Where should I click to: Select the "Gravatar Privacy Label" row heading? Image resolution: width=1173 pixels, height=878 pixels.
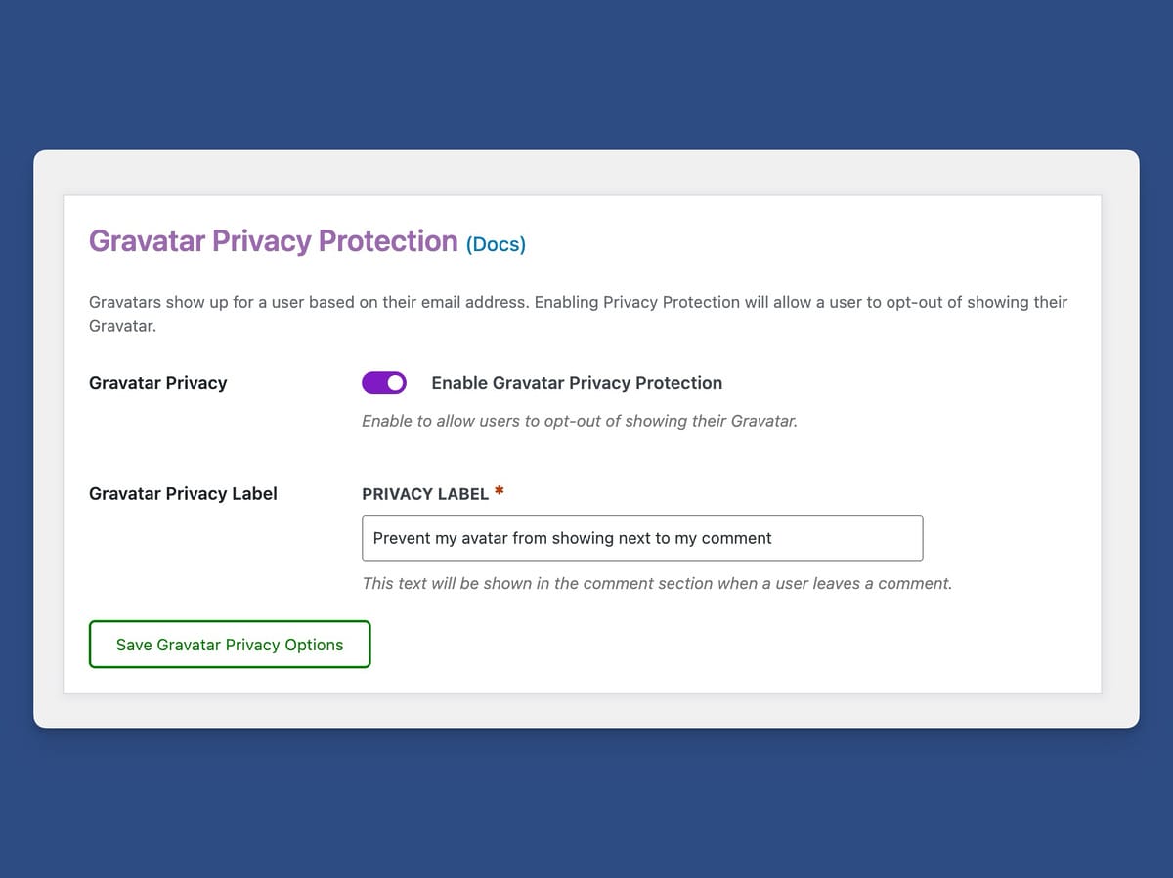pos(183,494)
